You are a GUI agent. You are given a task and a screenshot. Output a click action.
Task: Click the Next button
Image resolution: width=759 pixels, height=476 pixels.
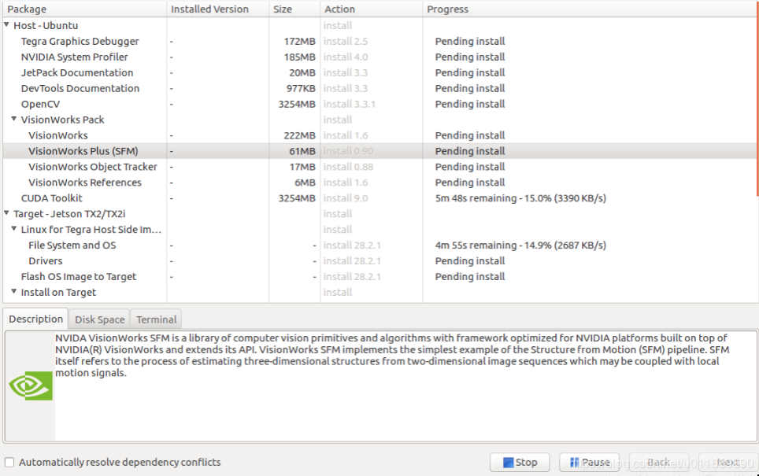tap(728, 463)
